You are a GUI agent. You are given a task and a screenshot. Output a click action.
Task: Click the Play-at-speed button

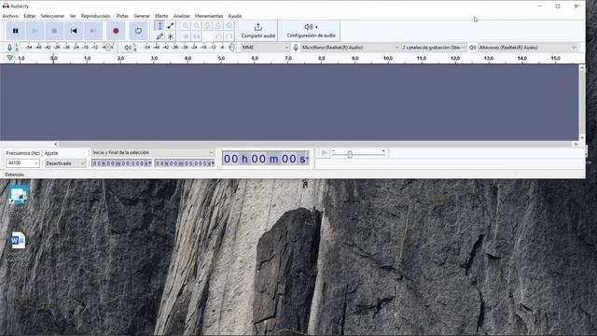pyautogui.click(x=325, y=153)
